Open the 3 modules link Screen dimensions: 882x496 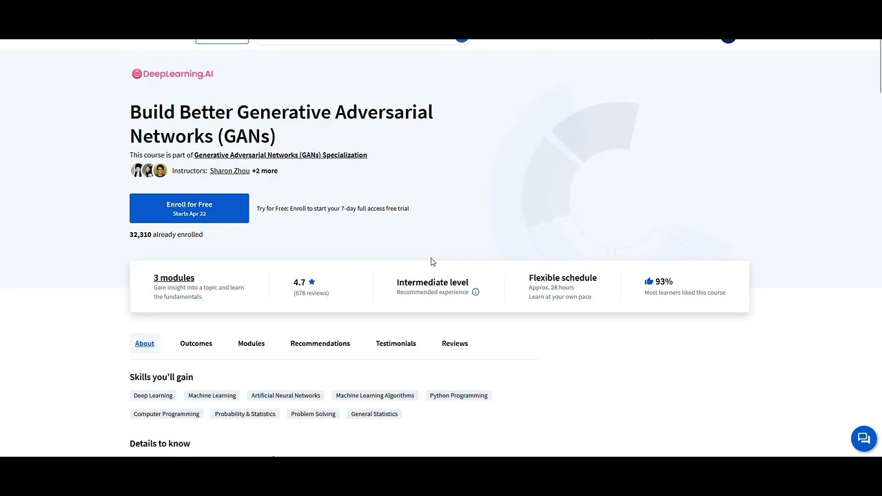pos(174,278)
